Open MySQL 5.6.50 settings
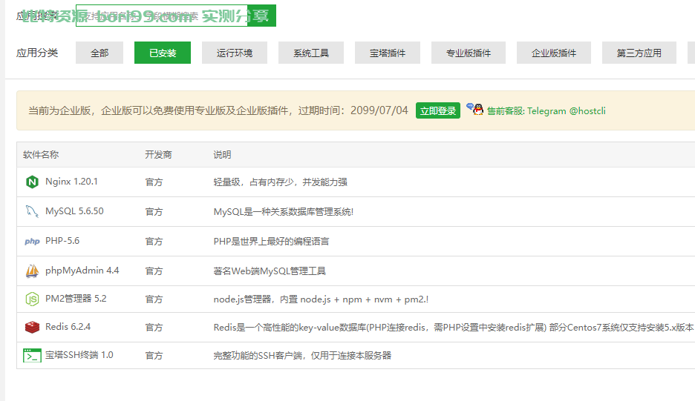This screenshot has width=695, height=401. coord(74,211)
